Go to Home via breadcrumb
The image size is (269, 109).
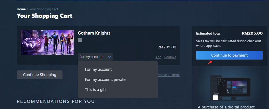coord(21,9)
